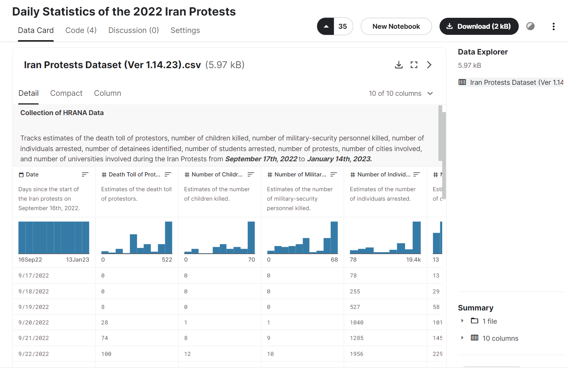This screenshot has width=568, height=368.
Task: Switch to the Data Card tab
Action: coord(36,30)
